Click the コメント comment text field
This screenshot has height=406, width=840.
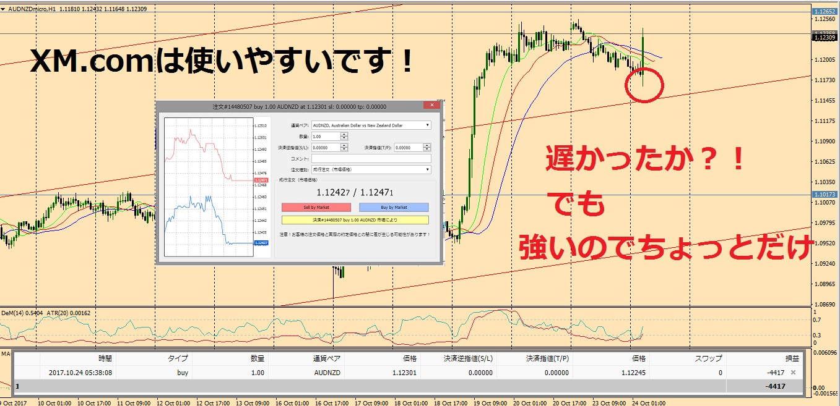tap(371, 159)
